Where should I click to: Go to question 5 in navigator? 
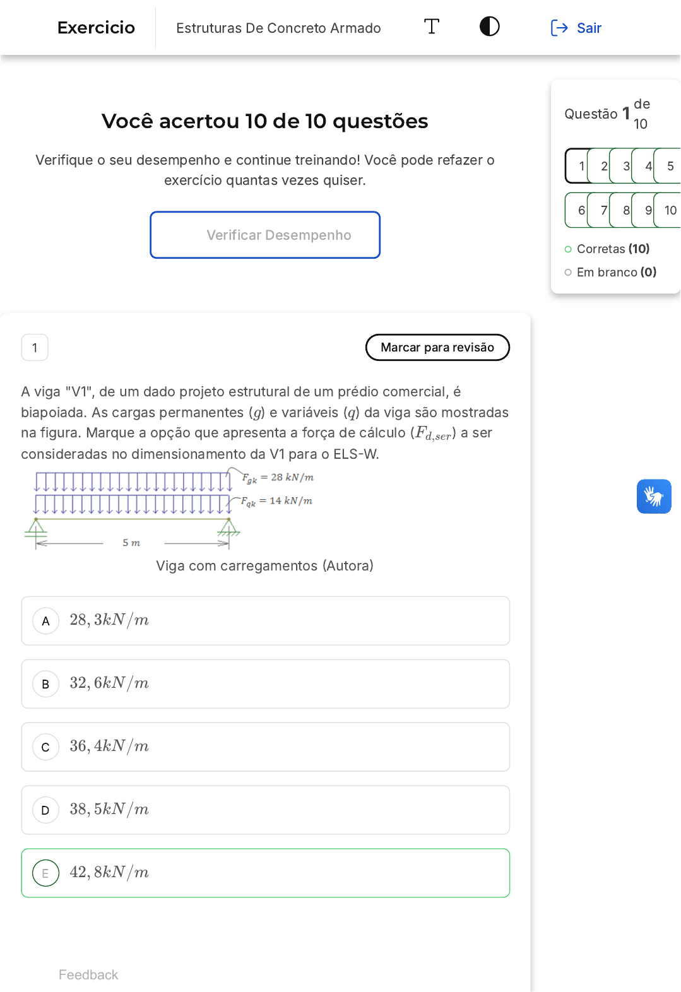point(668,166)
